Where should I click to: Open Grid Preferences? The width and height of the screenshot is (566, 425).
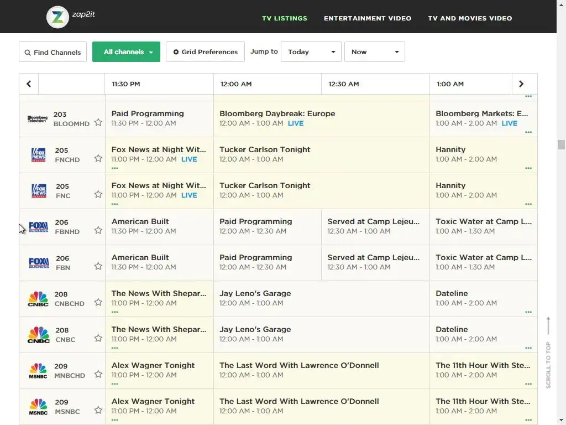206,51
